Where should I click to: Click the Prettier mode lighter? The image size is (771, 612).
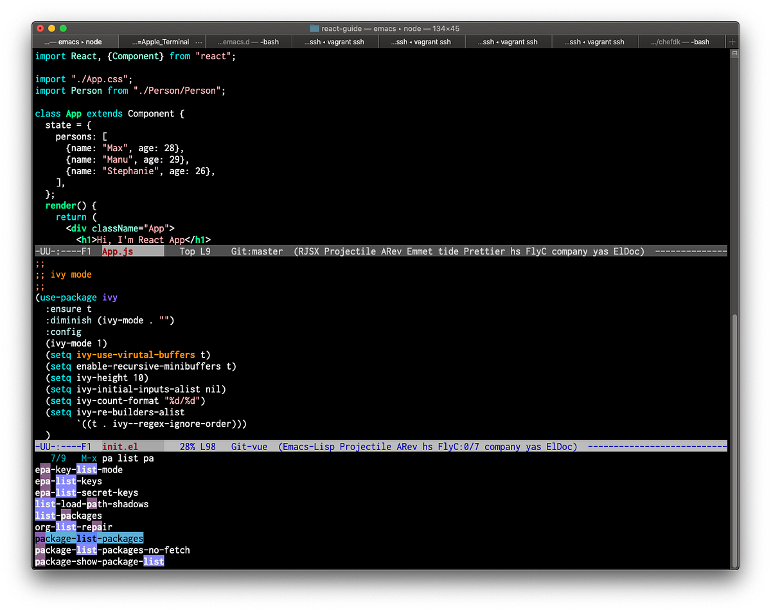click(x=484, y=251)
